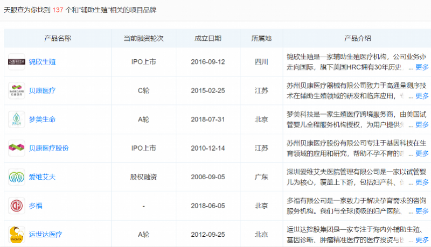Expand 更多 for 梦美生命 description
431x247 pixels.
[x=422, y=125]
